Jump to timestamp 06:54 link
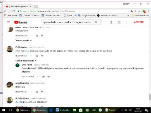The width and height of the screenshot is (151, 113). coord(18,102)
